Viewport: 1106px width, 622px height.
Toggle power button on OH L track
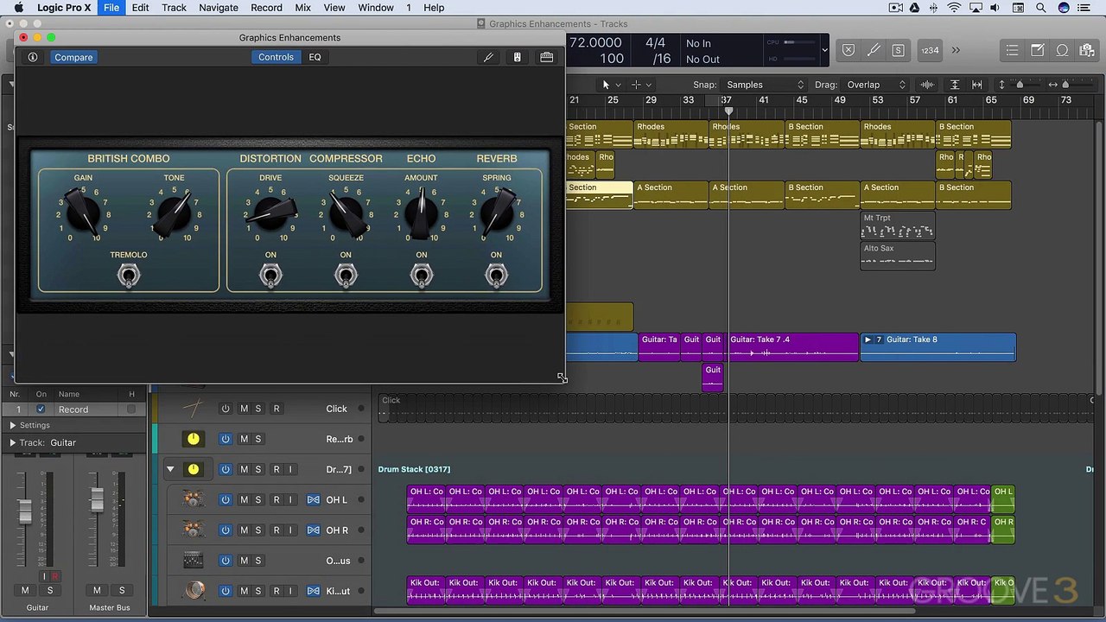tap(226, 499)
